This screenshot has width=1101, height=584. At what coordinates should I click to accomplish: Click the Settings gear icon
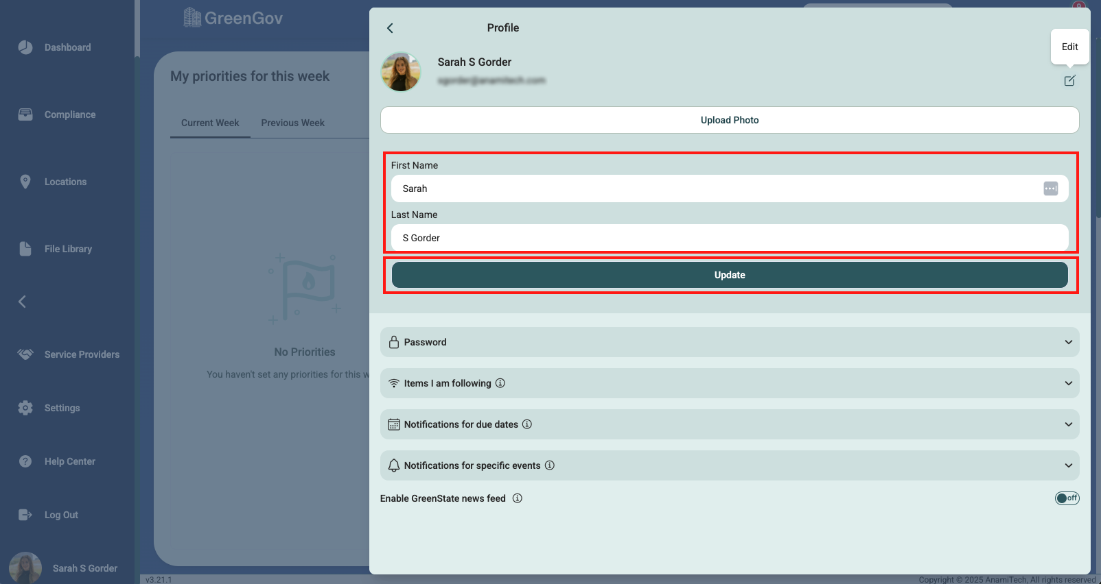pos(25,408)
